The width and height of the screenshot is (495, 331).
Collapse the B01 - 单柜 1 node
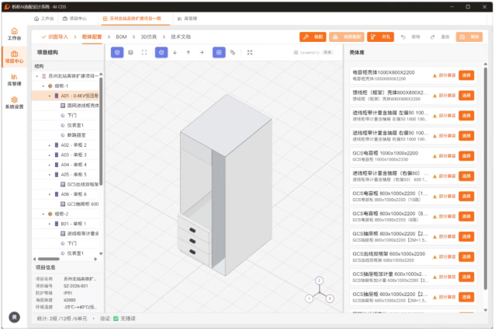(50, 224)
